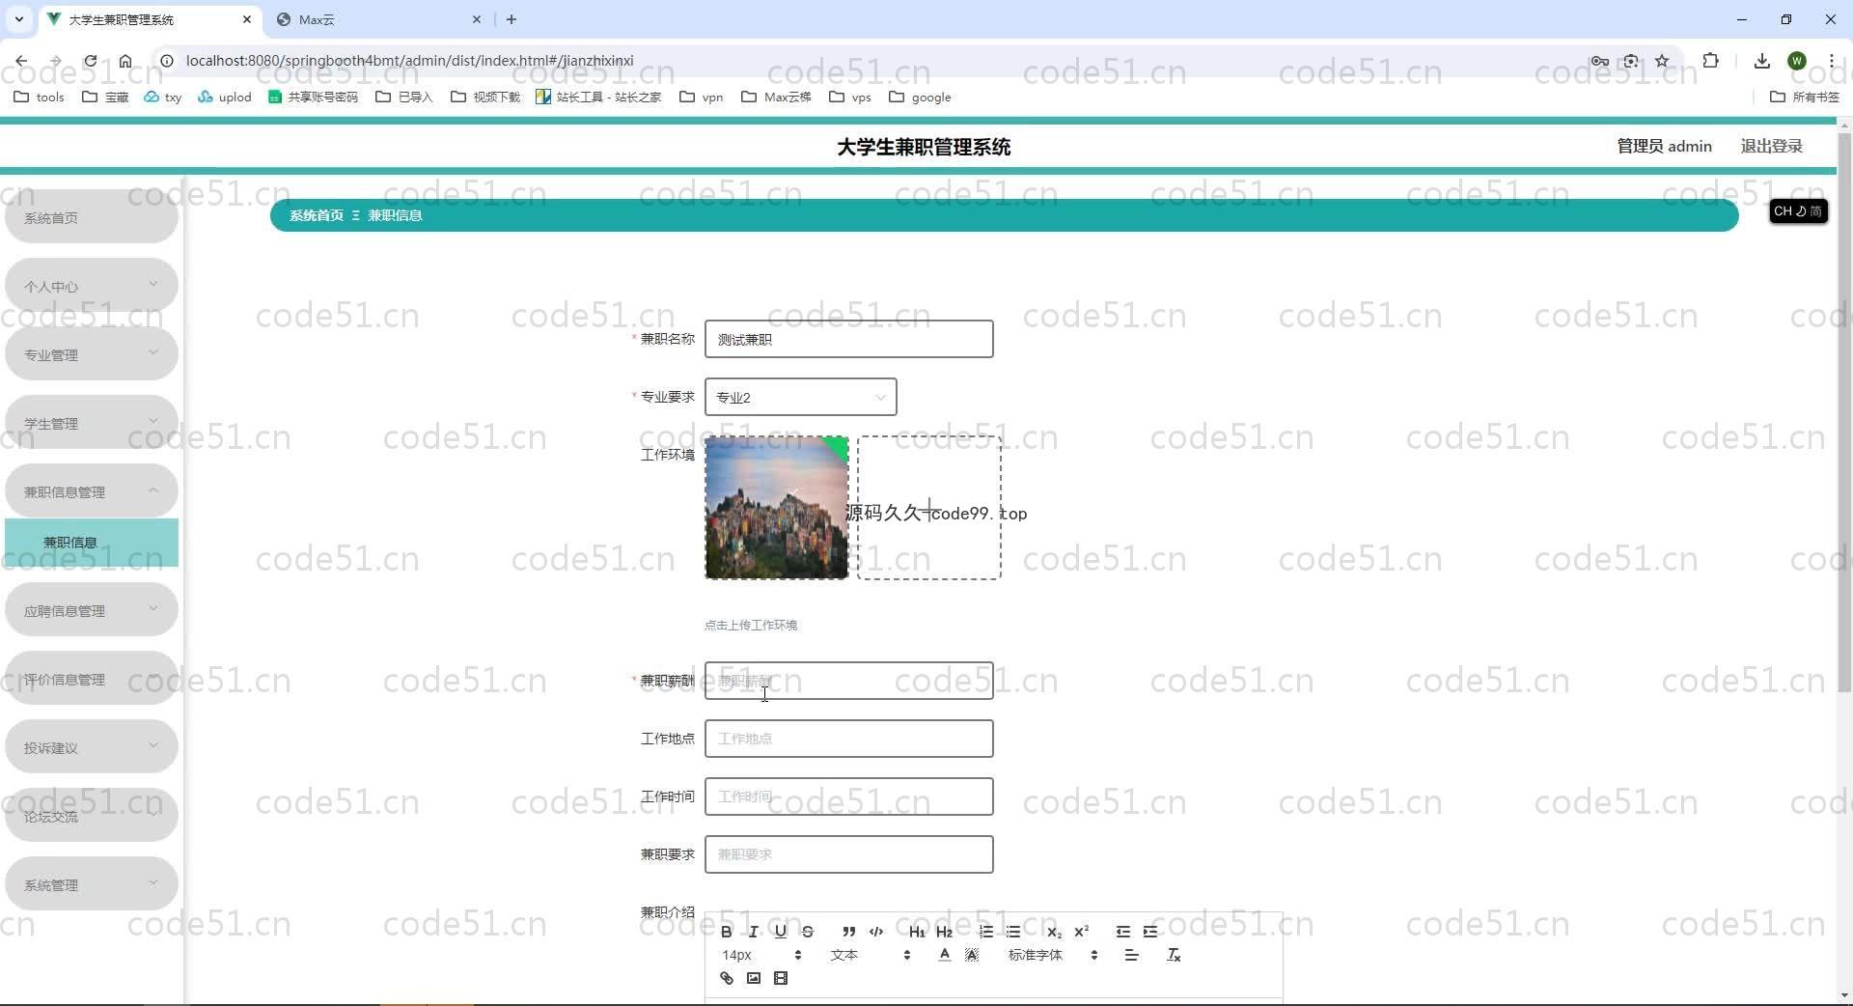Click the 工作地点 input field
This screenshot has width=1853, height=1006.
[848, 739]
